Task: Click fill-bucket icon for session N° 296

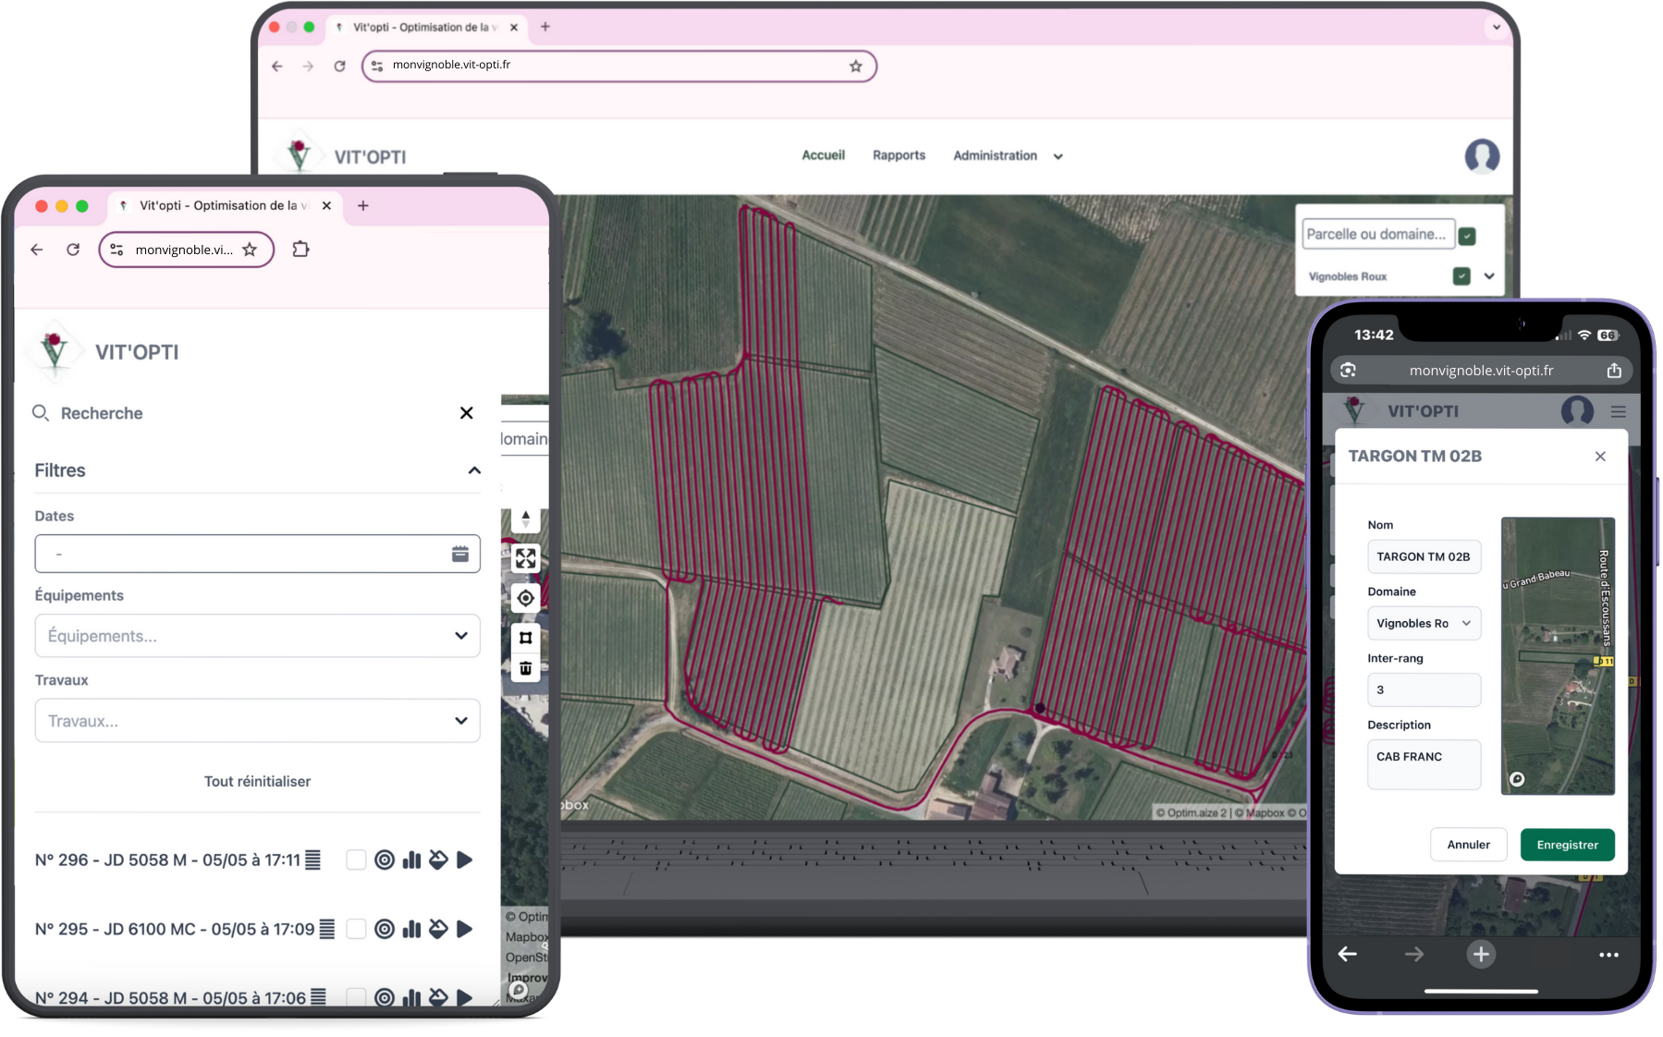Action: 438,860
